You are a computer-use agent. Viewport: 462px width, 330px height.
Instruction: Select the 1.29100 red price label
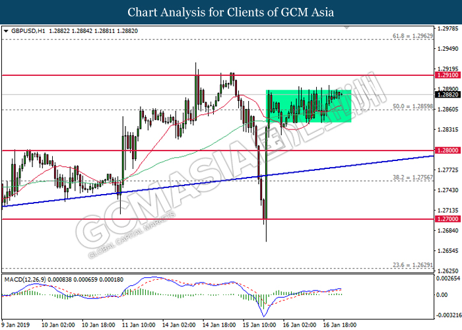pyautogui.click(x=447, y=75)
